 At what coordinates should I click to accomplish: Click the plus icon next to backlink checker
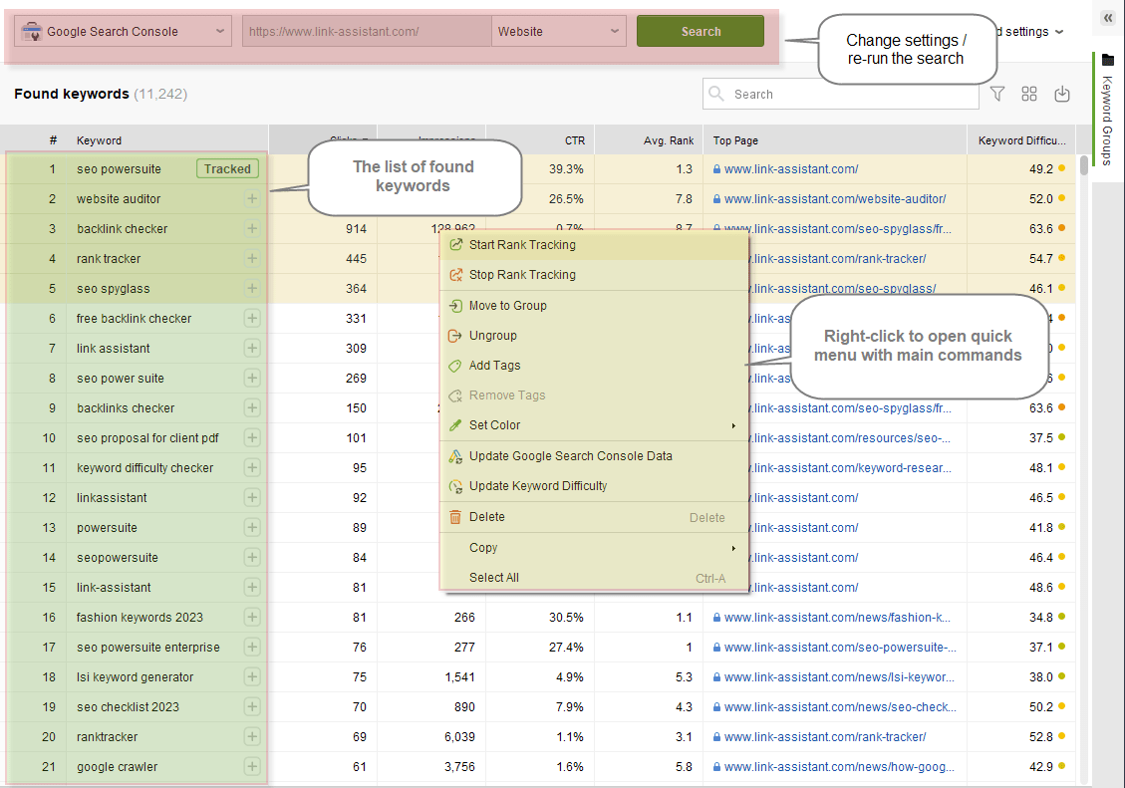pos(252,229)
